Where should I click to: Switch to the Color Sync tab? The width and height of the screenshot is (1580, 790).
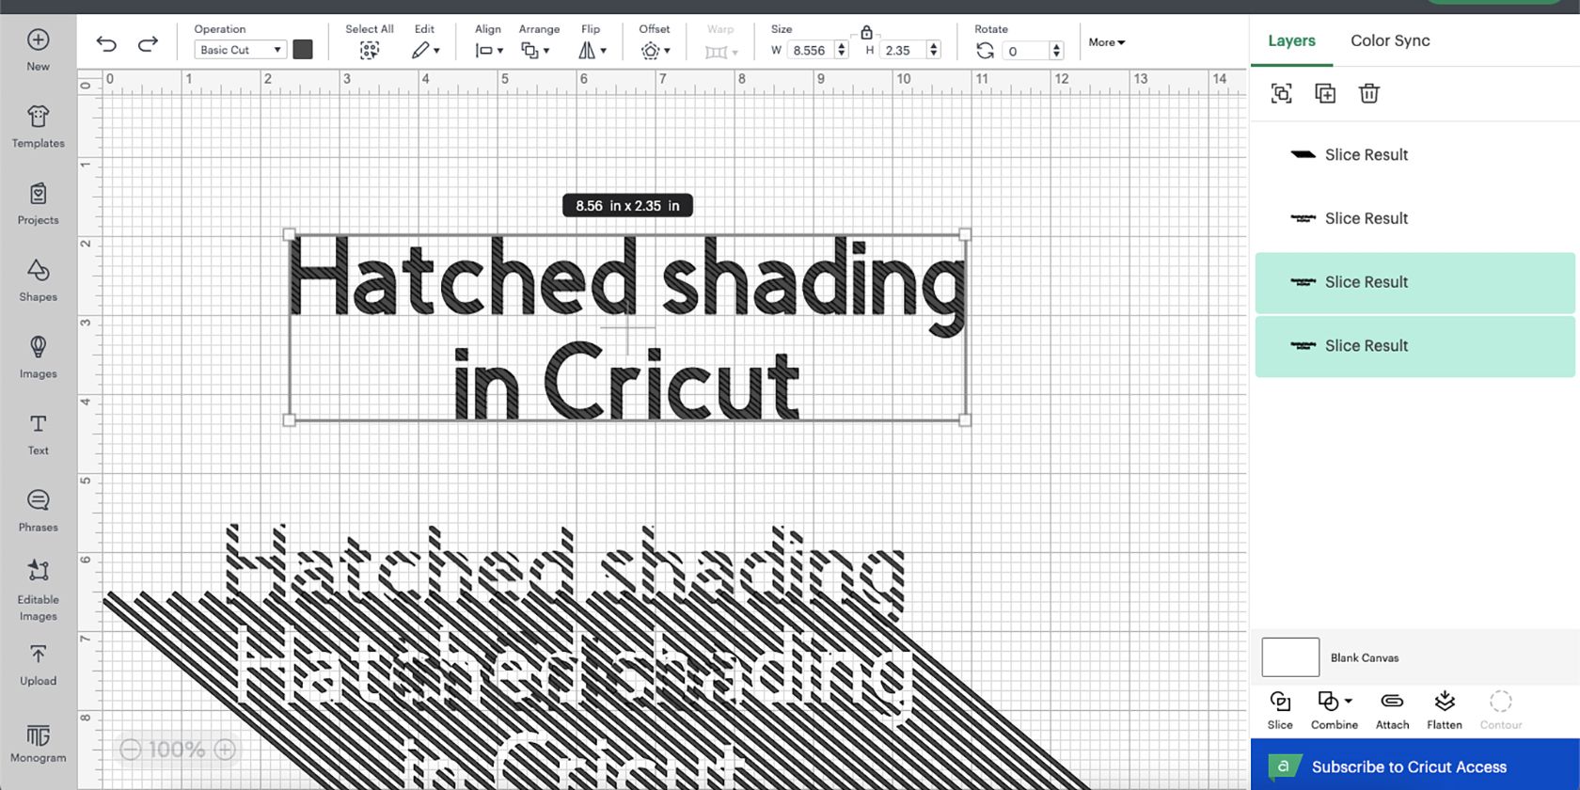coord(1390,40)
